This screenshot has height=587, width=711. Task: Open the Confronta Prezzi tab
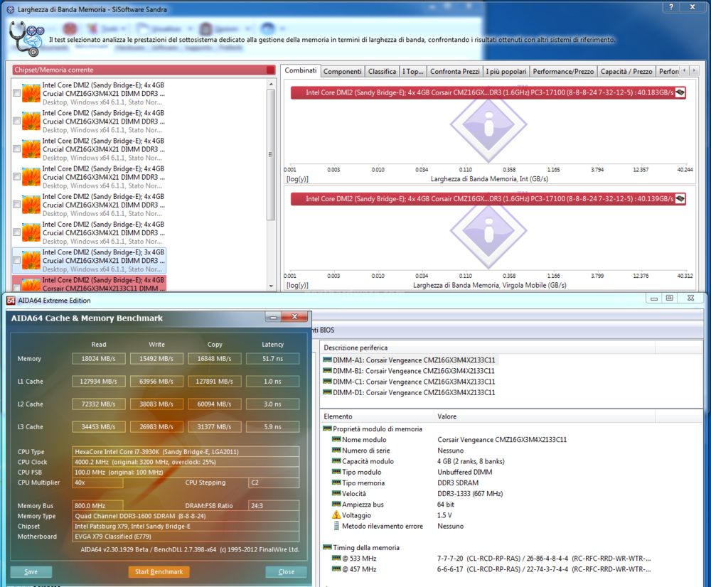(x=455, y=71)
